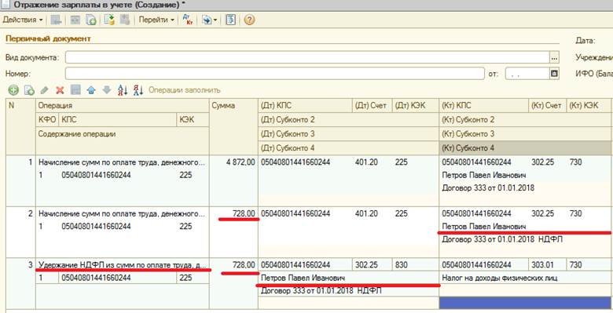Select sum cell 4 872,00 in row 1

[x=233, y=162]
